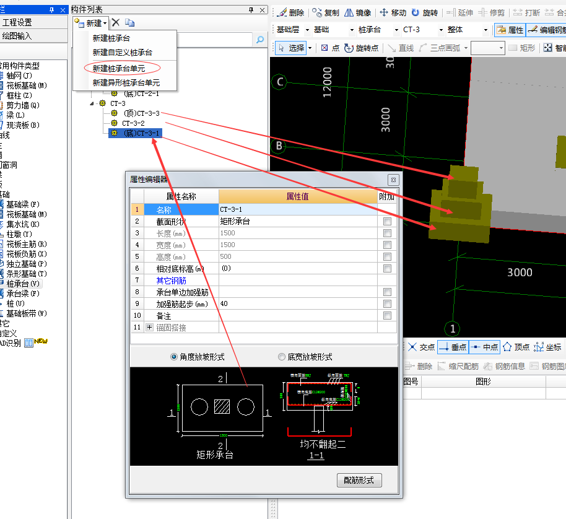Select the 复制 copy tool
The width and height of the screenshot is (566, 519).
326,12
